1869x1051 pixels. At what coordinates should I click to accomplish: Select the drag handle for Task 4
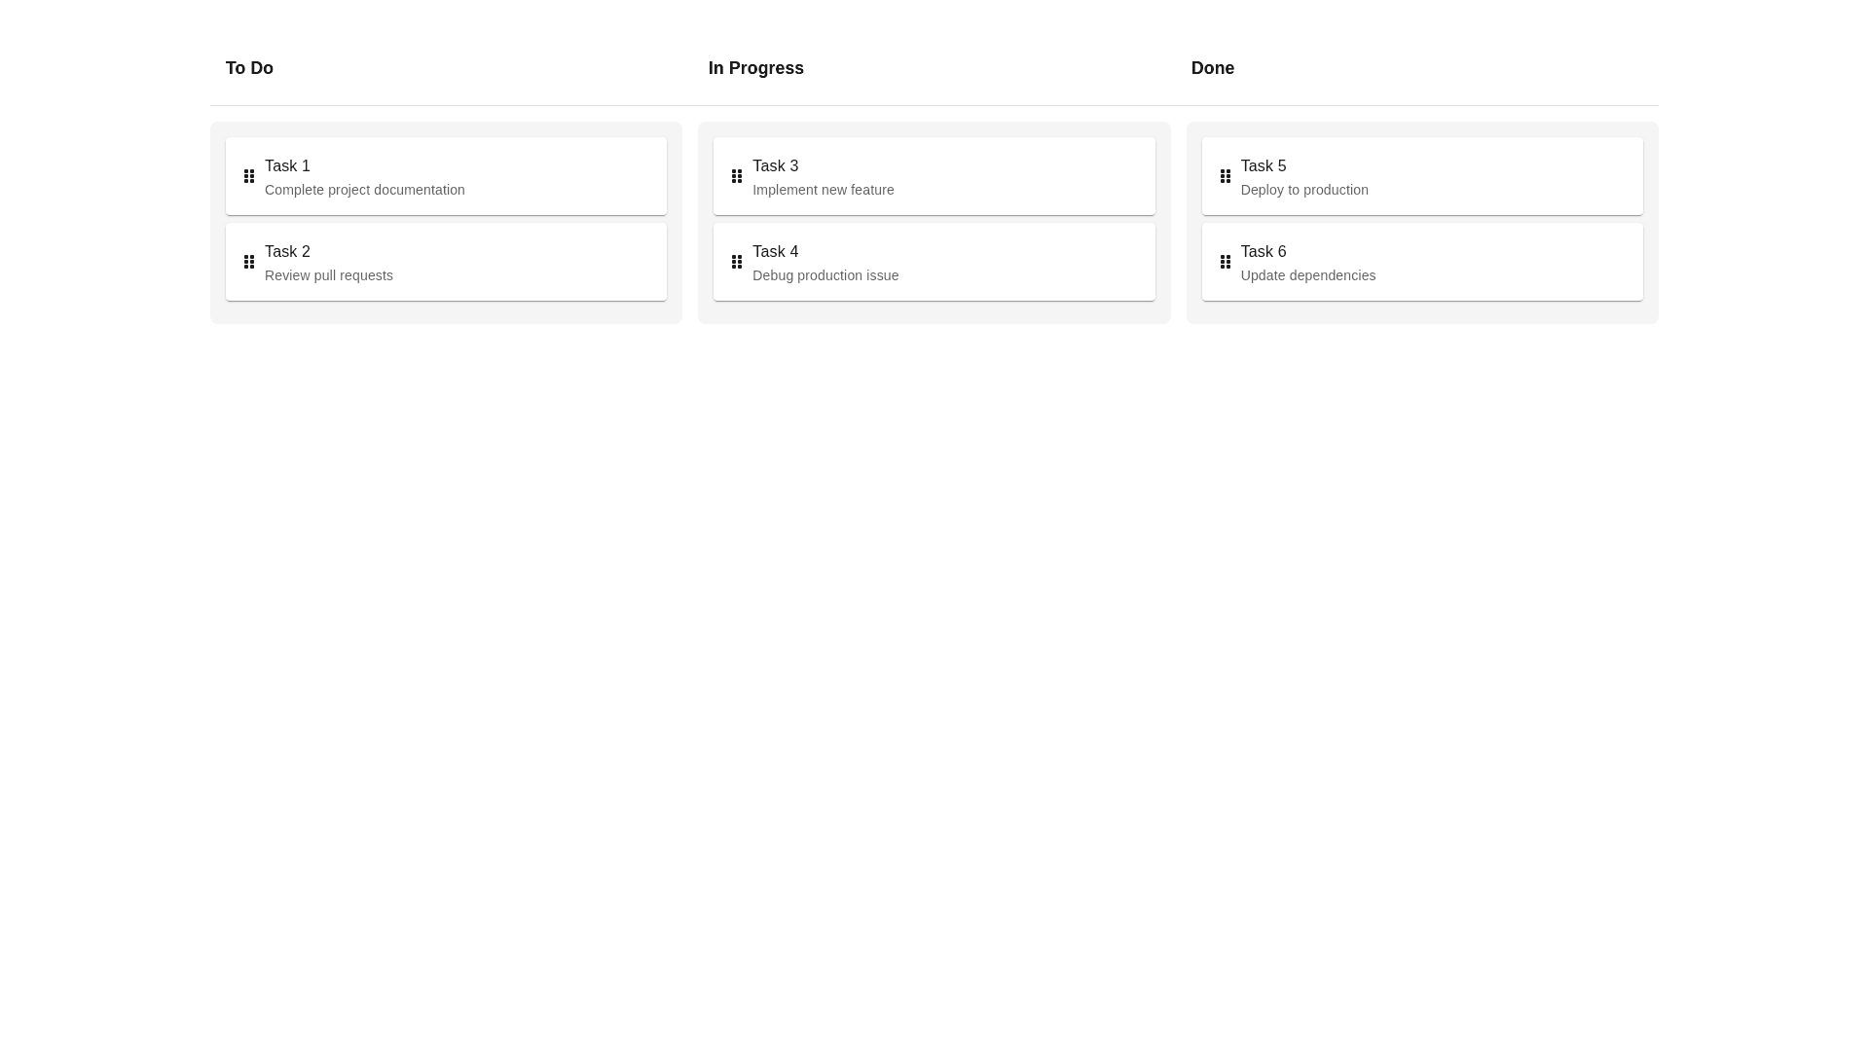pos(737,262)
